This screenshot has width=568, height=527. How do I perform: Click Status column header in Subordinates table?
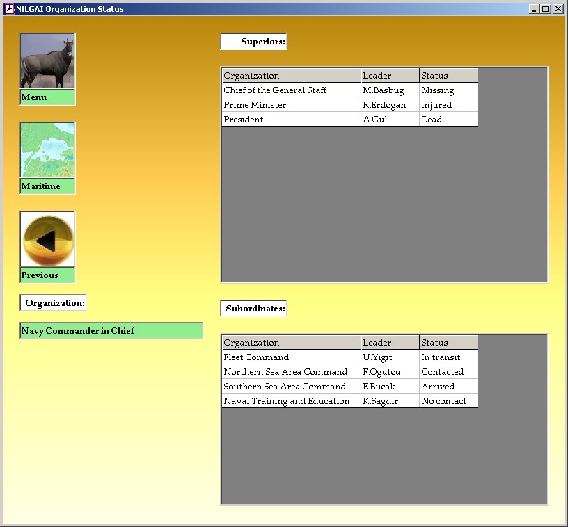(x=448, y=343)
